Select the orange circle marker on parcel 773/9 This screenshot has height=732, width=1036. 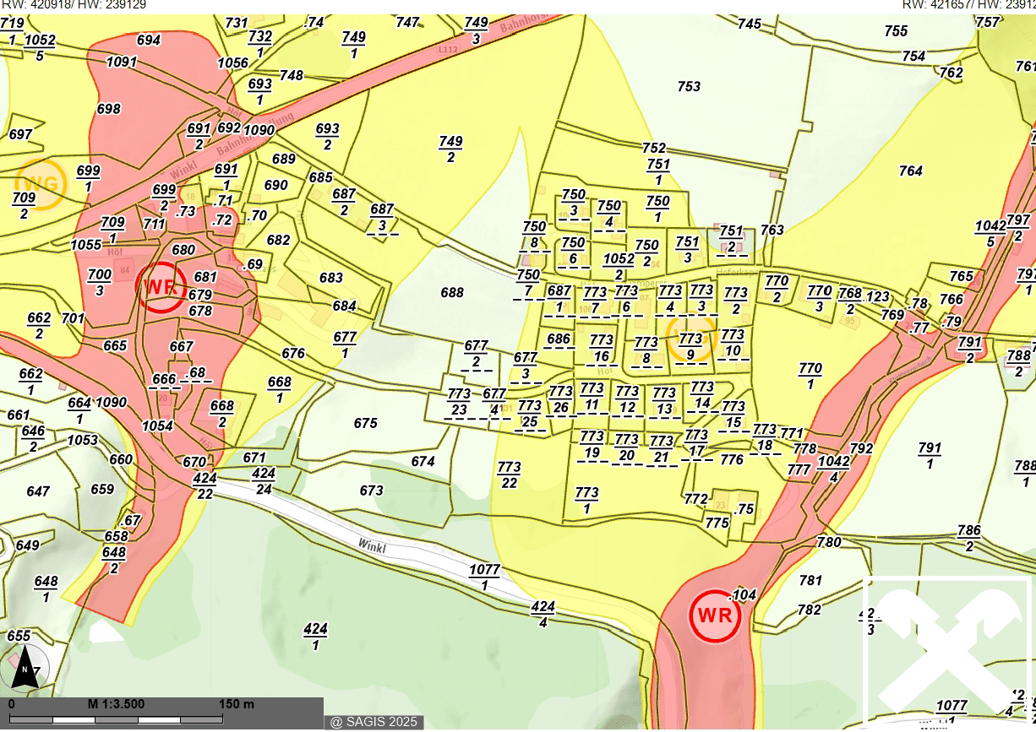tap(691, 338)
